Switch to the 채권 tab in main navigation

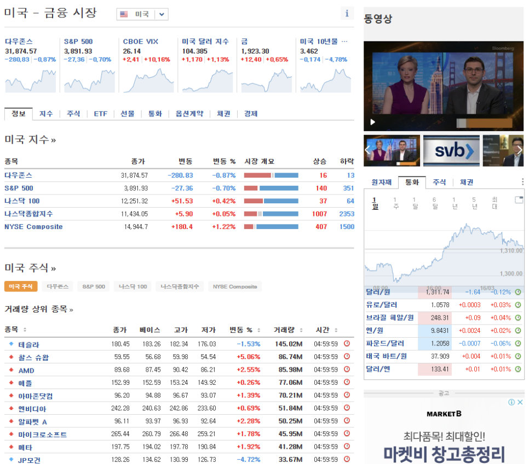(x=223, y=114)
